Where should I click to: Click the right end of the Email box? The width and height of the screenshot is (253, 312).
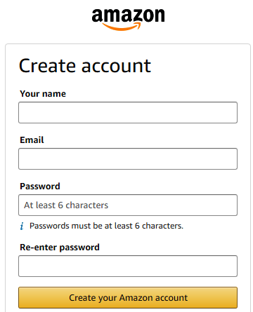(x=230, y=158)
